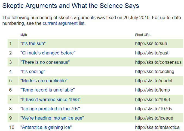Click the "It's cooling" myth link
The image size is (184, 131).
coord(33,71)
